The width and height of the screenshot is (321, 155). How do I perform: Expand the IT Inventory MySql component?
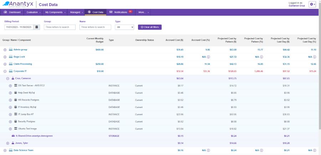point(10,107)
